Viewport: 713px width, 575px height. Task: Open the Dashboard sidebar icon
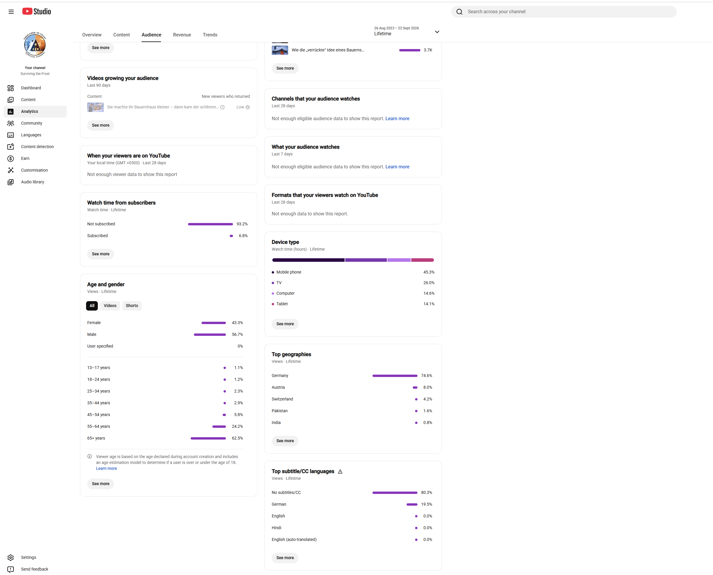point(11,88)
